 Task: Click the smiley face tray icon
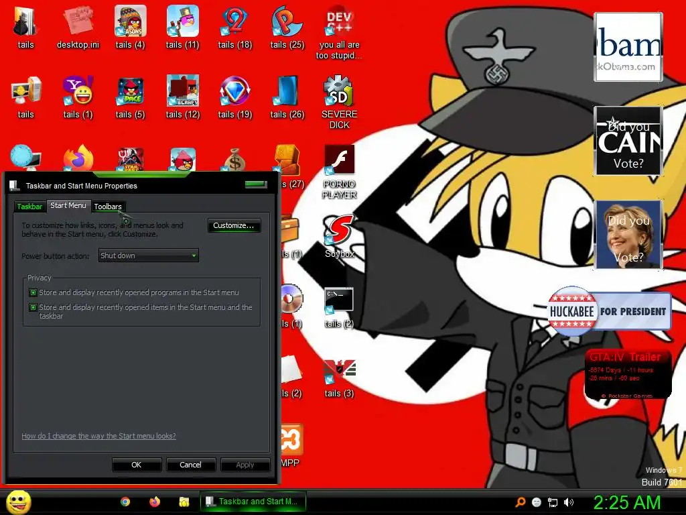tap(537, 502)
